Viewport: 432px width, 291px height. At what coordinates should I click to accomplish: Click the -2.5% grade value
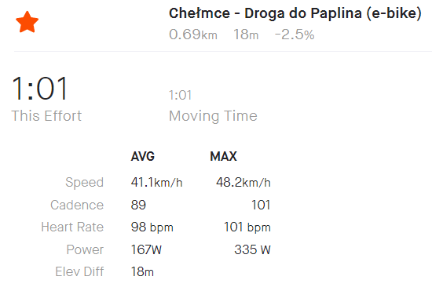(295, 35)
